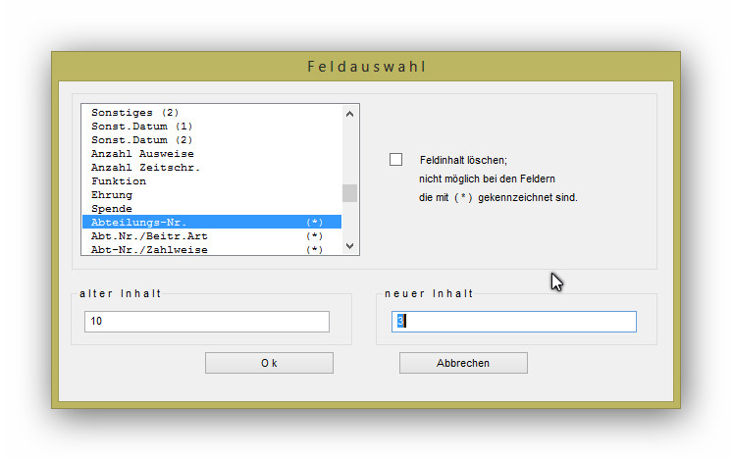Image resolution: width=732 pixels, height=460 pixels.
Task: Click the field list scrollbar thumb
Action: (x=349, y=192)
